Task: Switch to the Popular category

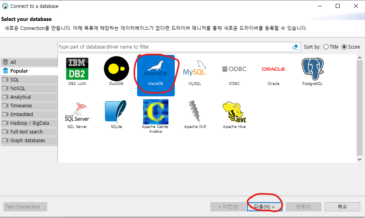Action: pyautogui.click(x=29, y=71)
